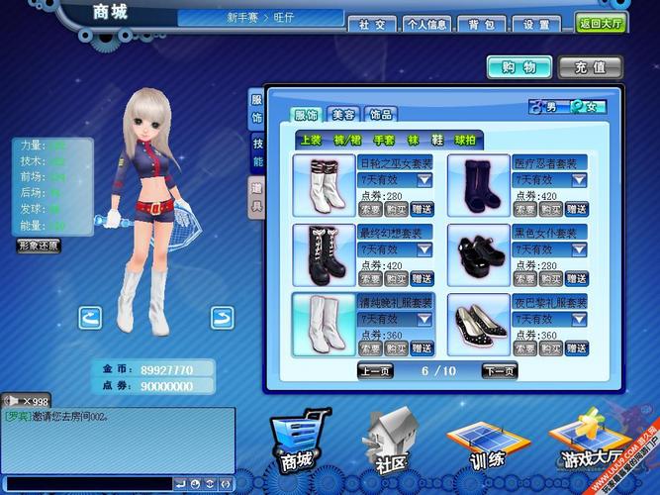Switch to the 饰品 accessories tab
This screenshot has height=495, width=660.
pyautogui.click(x=381, y=115)
